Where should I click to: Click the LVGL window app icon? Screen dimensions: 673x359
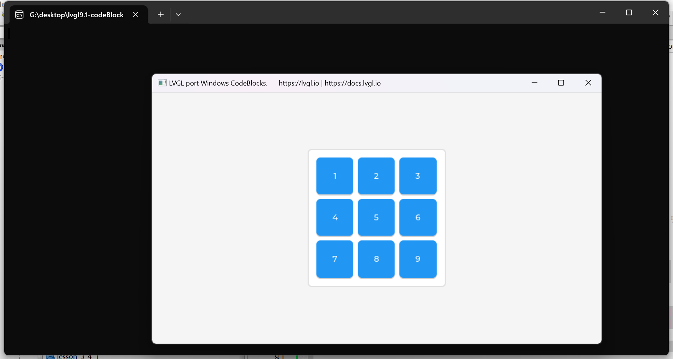[x=162, y=83]
